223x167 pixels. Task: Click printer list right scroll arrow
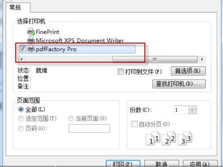tap(202, 59)
